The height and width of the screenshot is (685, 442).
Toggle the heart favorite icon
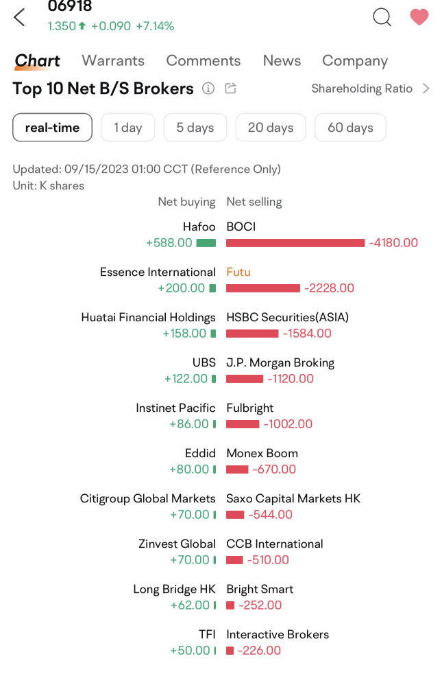pyautogui.click(x=419, y=17)
